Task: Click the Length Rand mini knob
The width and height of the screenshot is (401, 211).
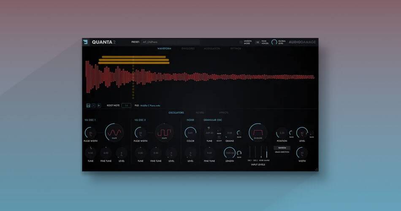Action: coord(239,153)
